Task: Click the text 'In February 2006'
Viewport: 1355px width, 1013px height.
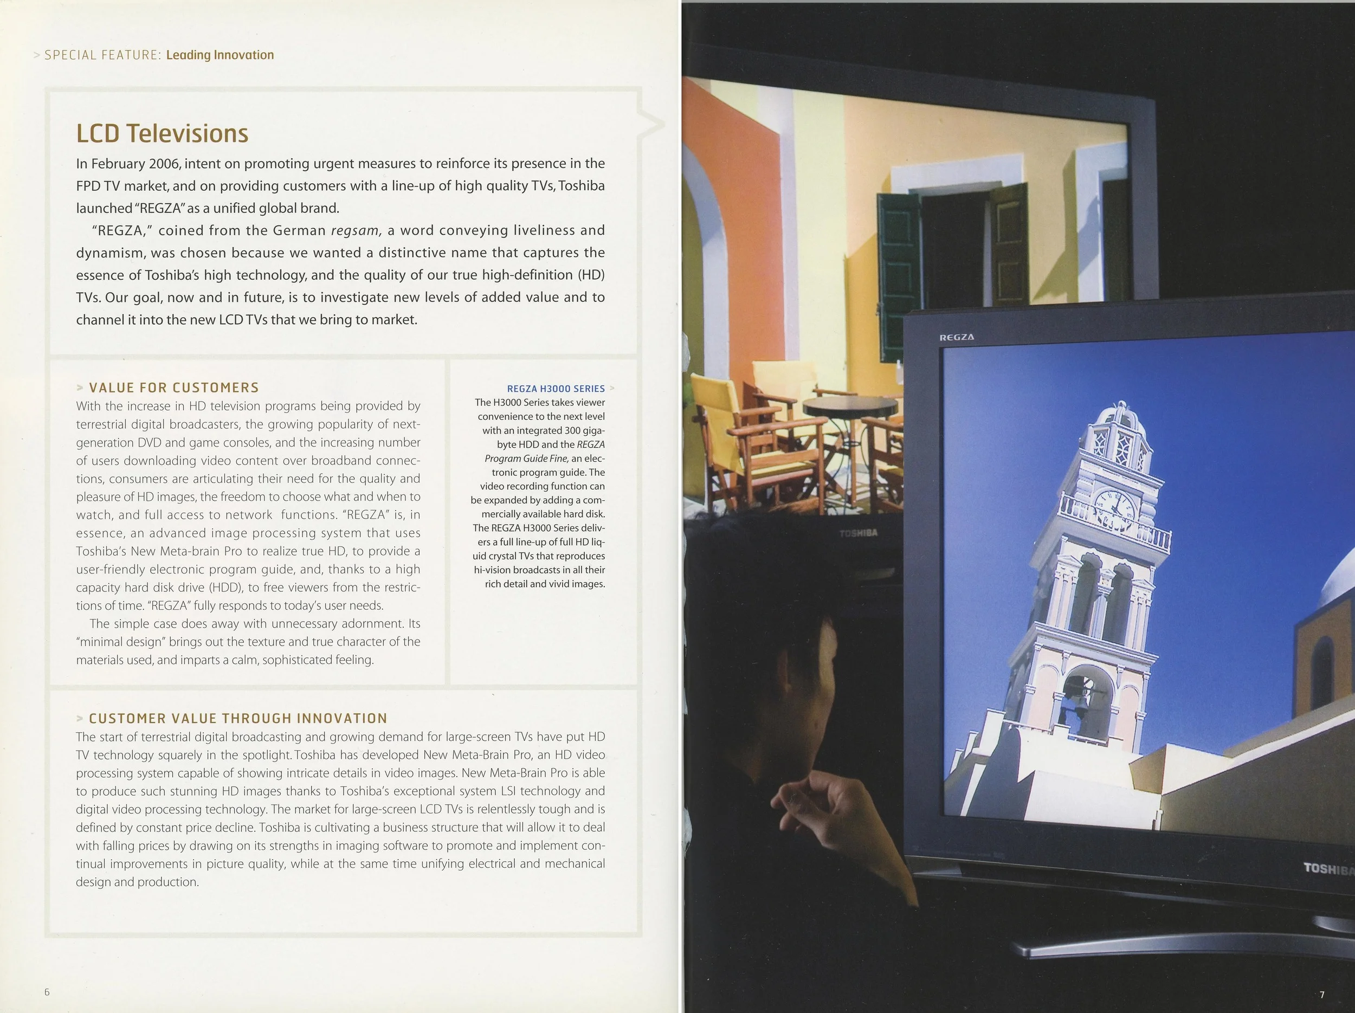Action: (127, 164)
